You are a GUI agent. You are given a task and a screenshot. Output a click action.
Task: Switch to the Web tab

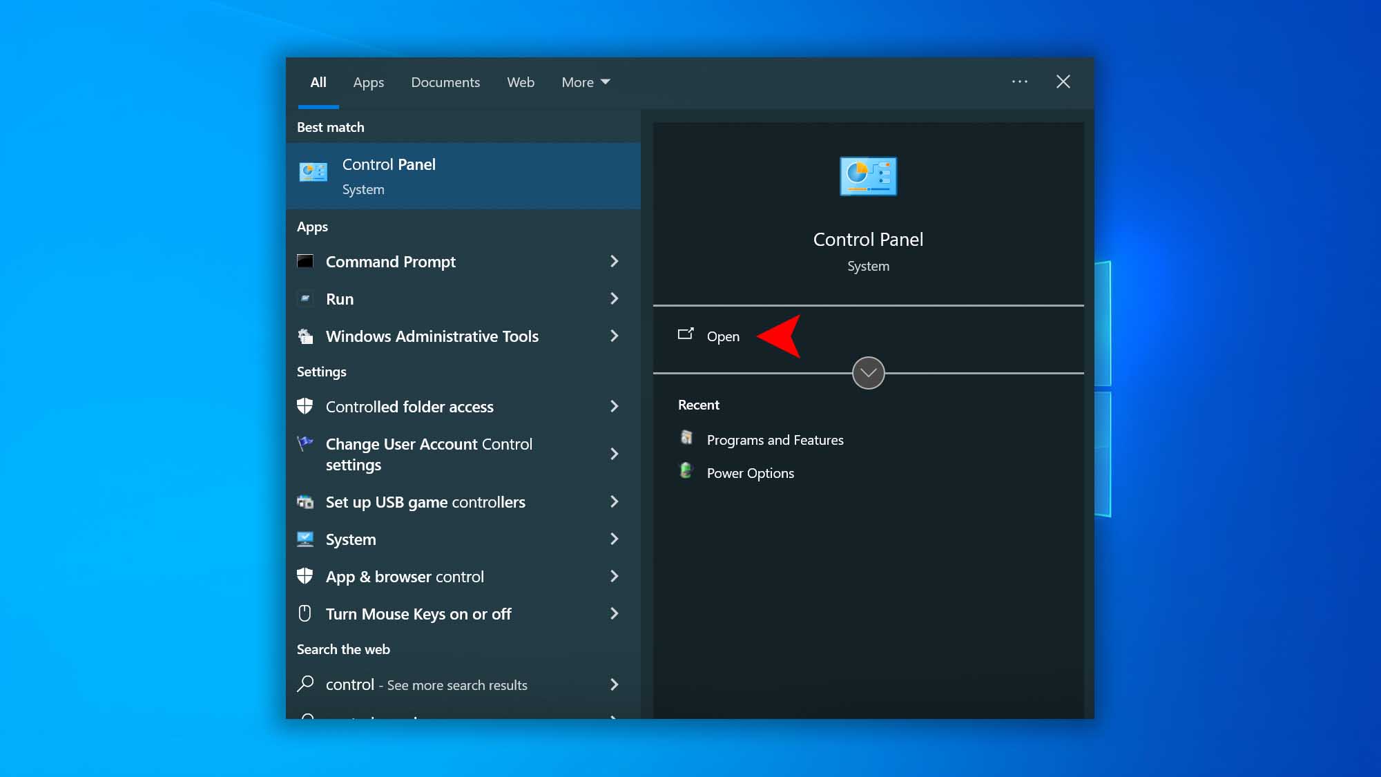(x=521, y=82)
